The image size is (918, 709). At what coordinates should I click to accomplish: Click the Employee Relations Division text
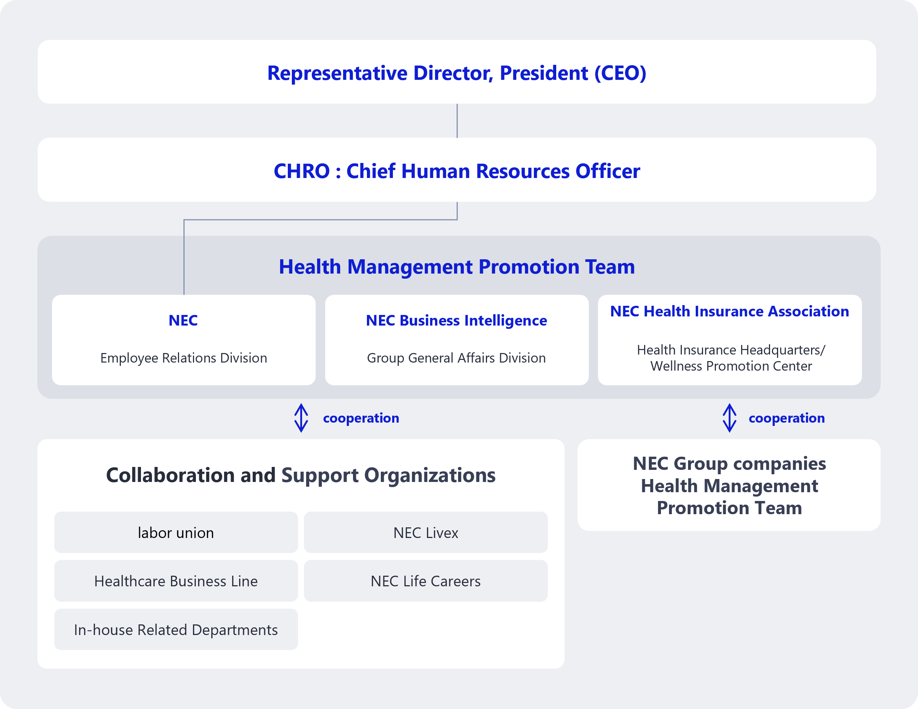pos(183,358)
